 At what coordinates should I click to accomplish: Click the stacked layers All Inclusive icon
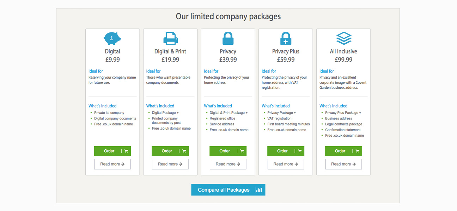tap(344, 38)
